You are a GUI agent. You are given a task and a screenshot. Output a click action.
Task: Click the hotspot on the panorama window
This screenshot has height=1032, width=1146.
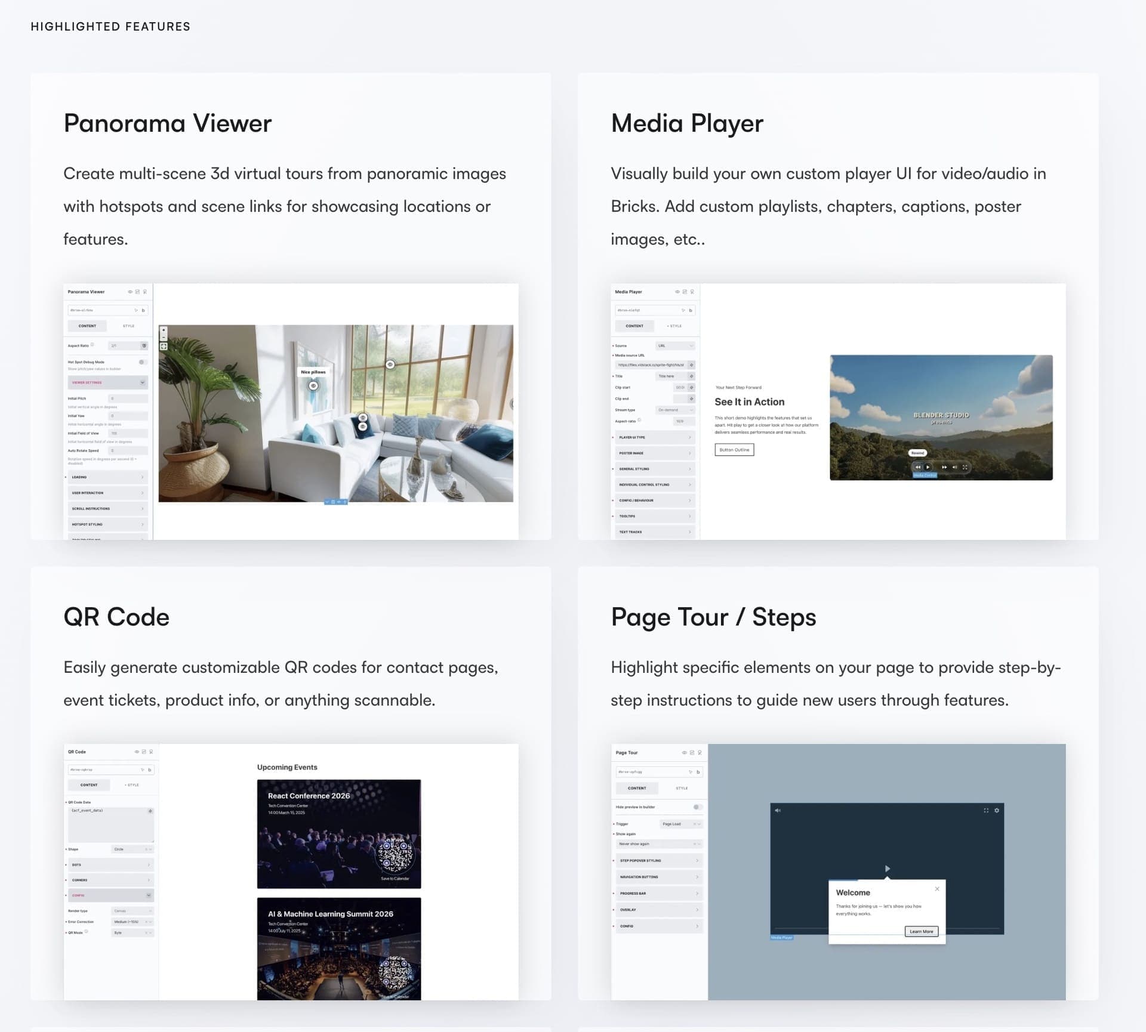[390, 364]
